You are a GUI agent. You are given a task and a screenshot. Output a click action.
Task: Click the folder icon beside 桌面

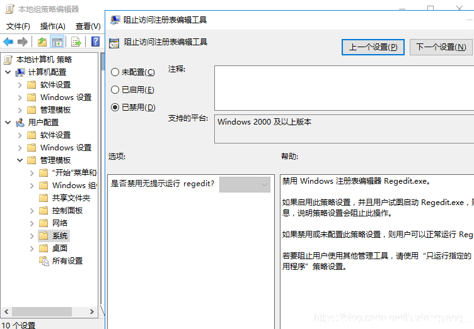pos(43,248)
